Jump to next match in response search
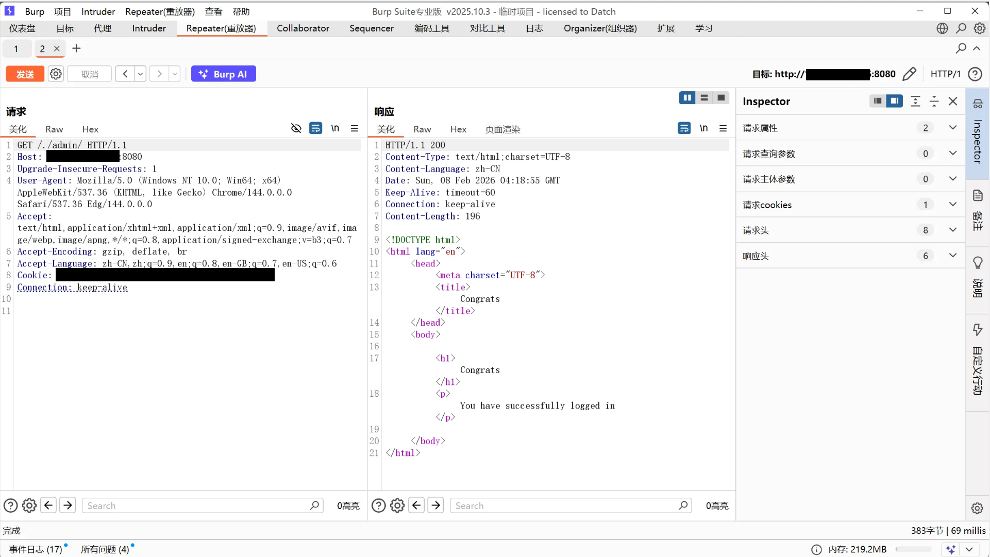The image size is (990, 557). [x=435, y=505]
